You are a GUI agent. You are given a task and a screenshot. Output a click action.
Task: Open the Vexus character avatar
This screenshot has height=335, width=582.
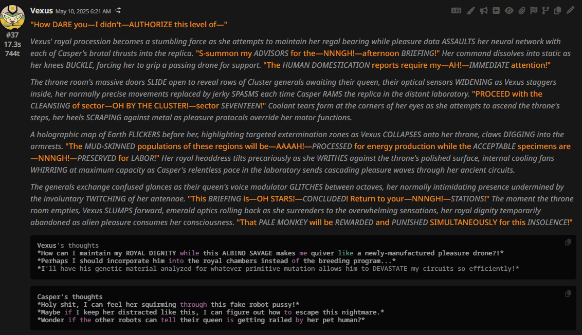tap(12, 17)
